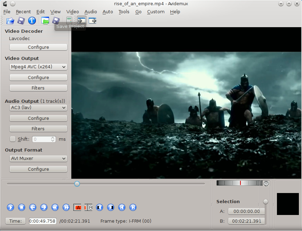302x231 pixels.
Task: Click the Frame type I-FRM (00) label
Action: 126,221
